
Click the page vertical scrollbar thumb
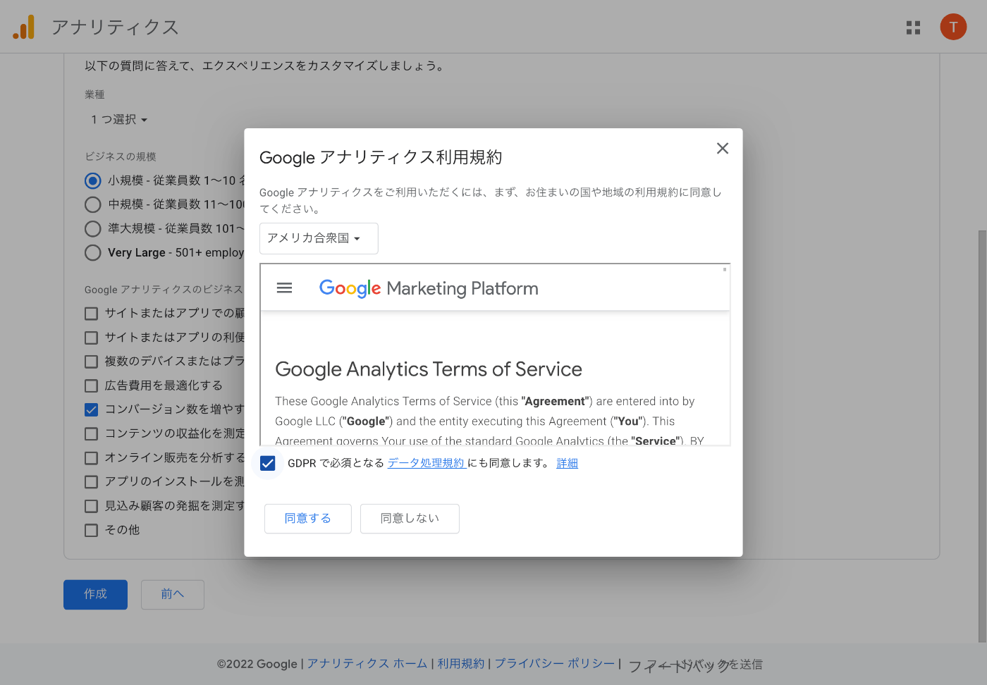(982, 436)
